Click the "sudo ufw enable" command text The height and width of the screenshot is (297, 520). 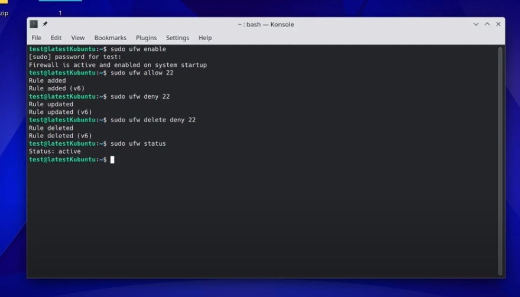(138, 49)
